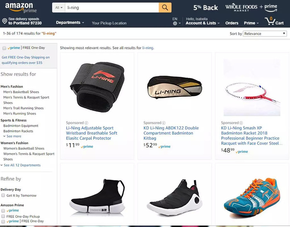This screenshot has width=290, height=227.
Task: Click info icon beside wristband Sponsored label
Action: pos(86,123)
